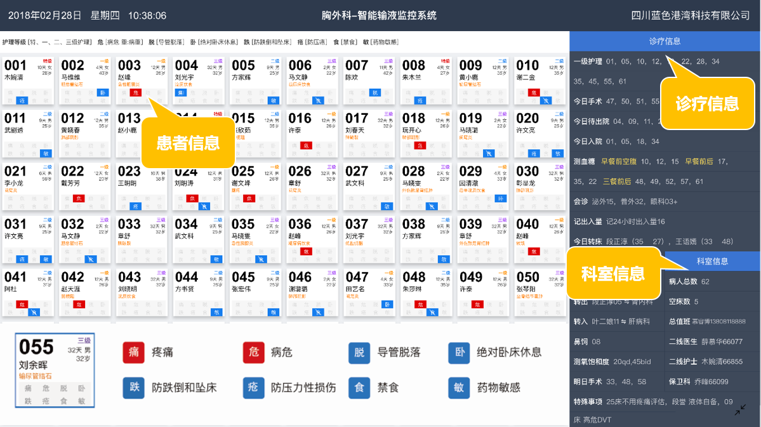This screenshot has height=427, width=761.
Task: Click the 今日转床 row
Action: tap(665, 241)
